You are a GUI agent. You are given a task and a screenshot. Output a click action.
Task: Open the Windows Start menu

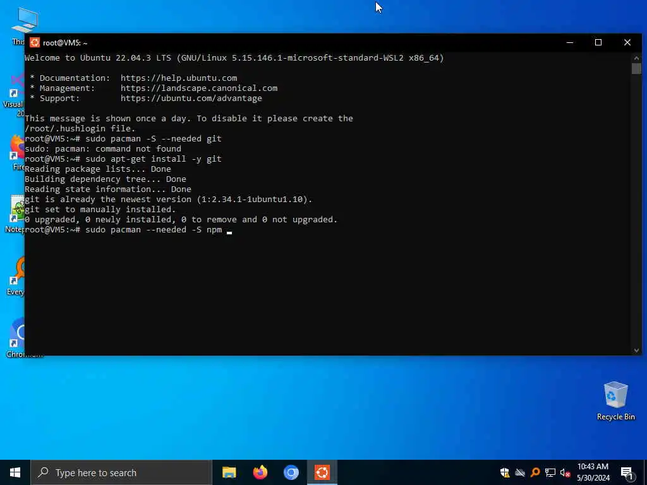[x=15, y=472]
